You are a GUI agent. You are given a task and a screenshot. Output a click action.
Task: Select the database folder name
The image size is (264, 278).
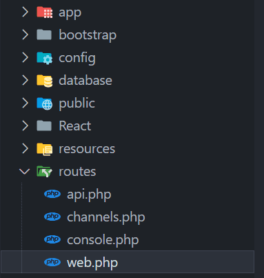click(85, 80)
